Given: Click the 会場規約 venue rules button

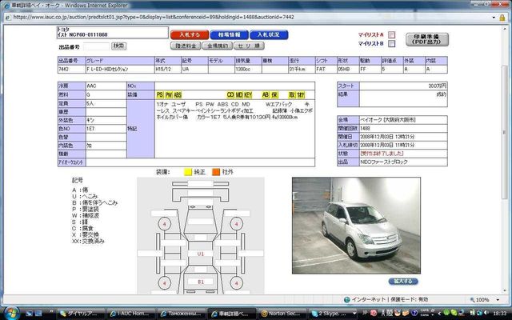Looking at the screenshot, I should (x=217, y=46).
